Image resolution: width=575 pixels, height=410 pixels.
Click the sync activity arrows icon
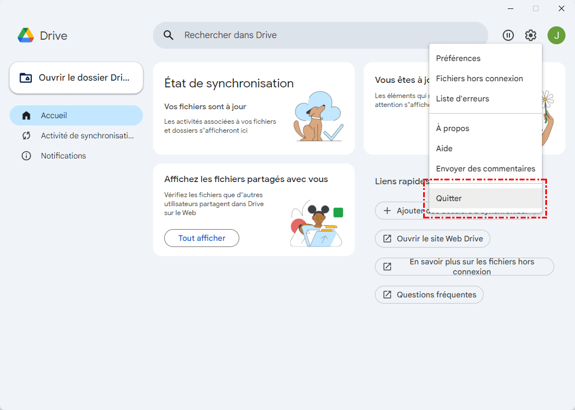tap(26, 136)
